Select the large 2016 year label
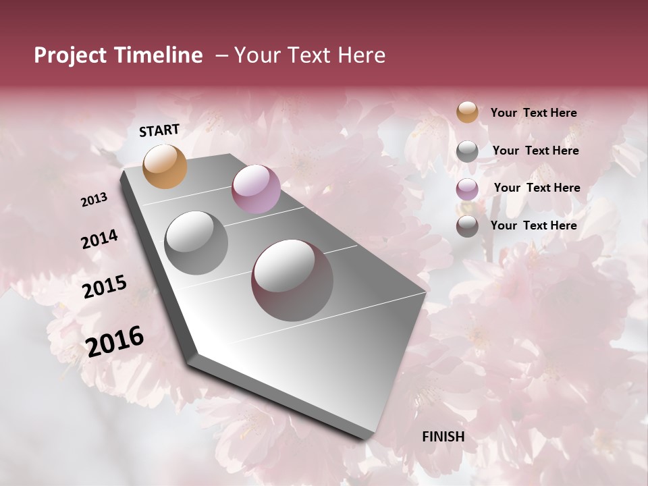The height and width of the screenshot is (486, 648). (115, 340)
